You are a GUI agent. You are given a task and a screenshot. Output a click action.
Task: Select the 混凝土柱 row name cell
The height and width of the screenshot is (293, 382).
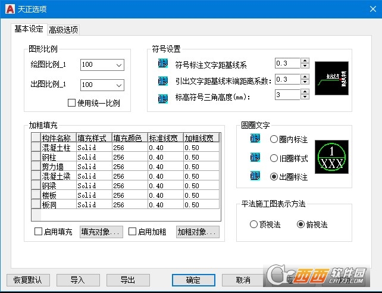(58, 147)
